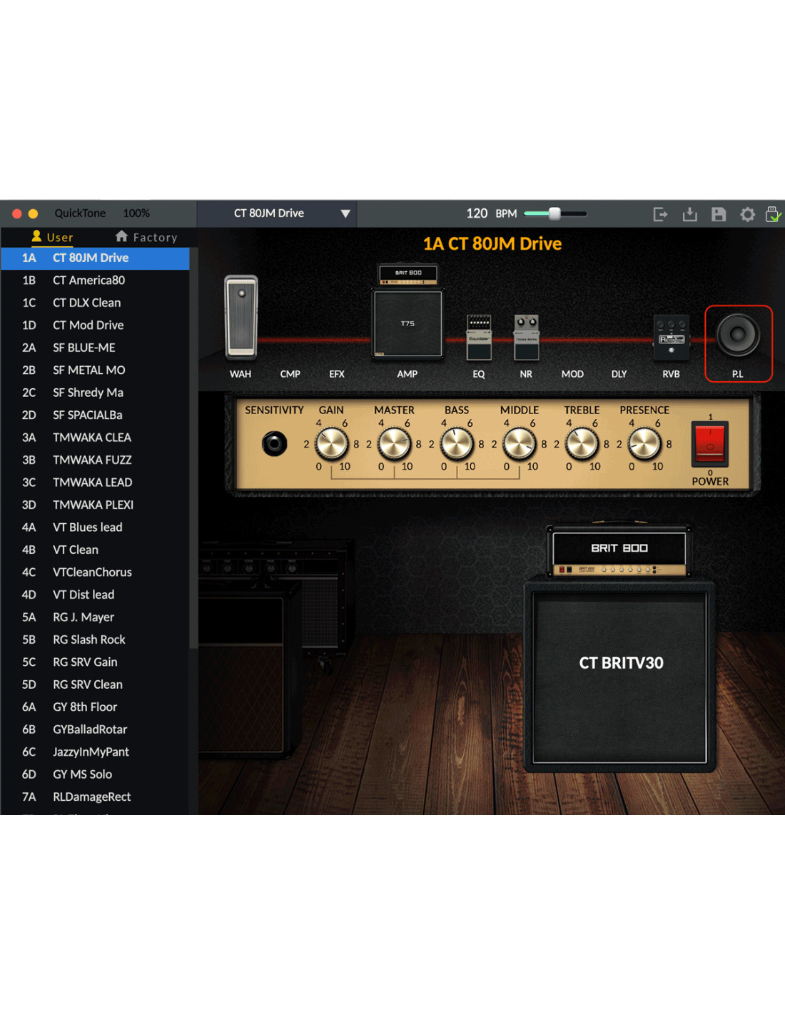Image resolution: width=785 pixels, height=1015 pixels.
Task: Click the BASS knob
Action: pos(457,444)
